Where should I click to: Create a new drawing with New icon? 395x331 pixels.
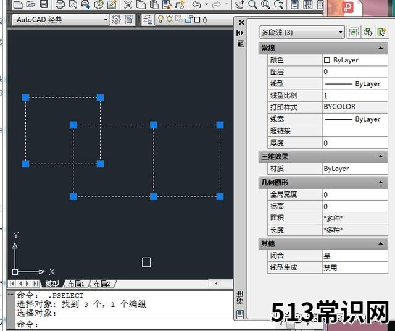[x=18, y=4]
